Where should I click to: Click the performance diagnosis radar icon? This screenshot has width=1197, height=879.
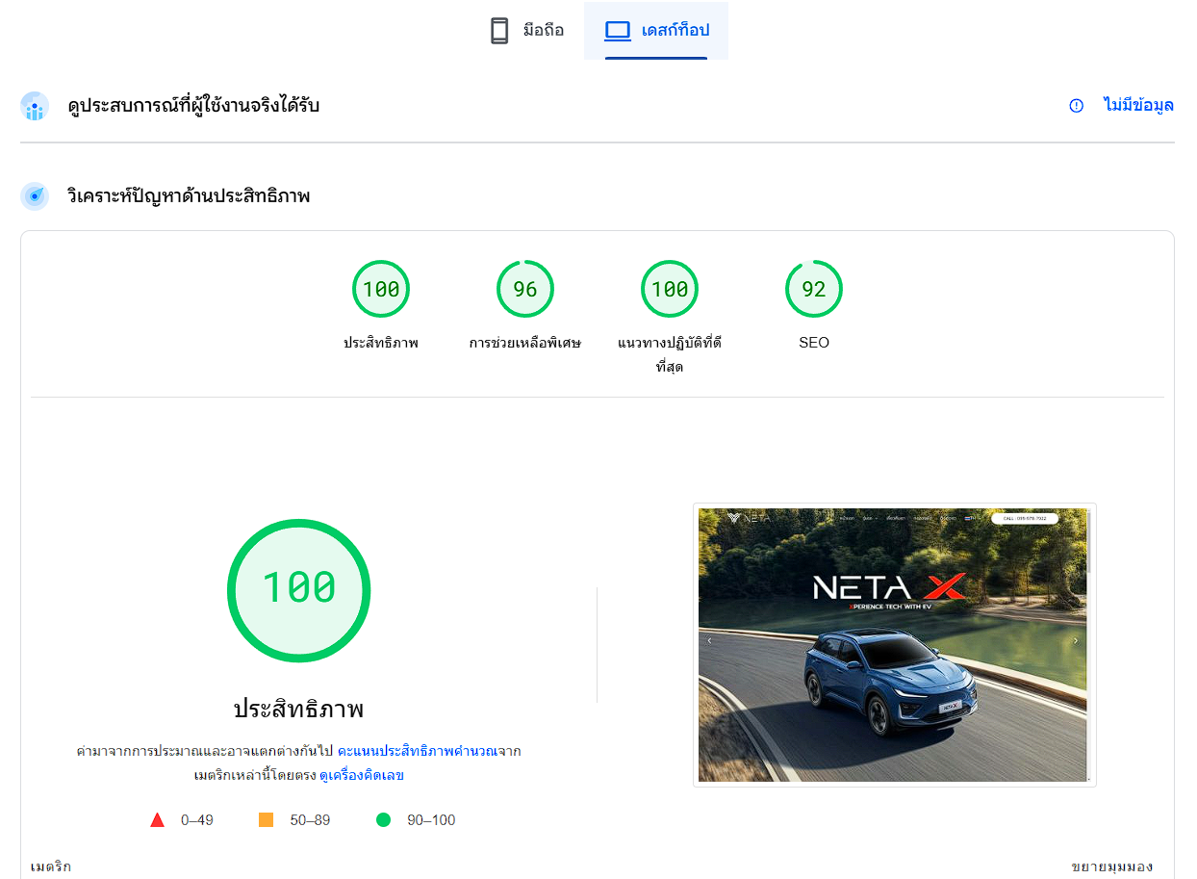pos(35,196)
